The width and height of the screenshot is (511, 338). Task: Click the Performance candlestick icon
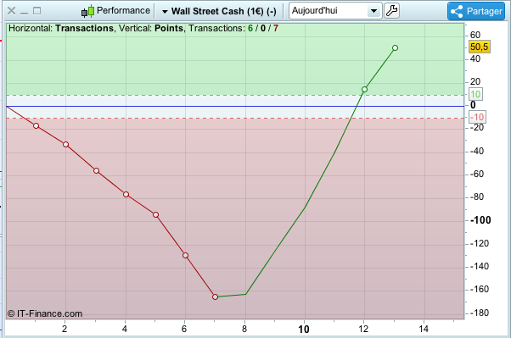(x=87, y=11)
